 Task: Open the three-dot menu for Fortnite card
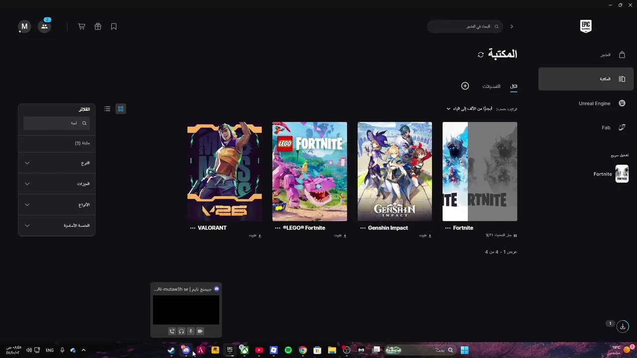click(x=448, y=228)
